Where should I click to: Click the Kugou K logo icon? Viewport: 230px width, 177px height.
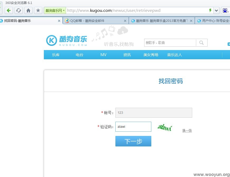51,40
